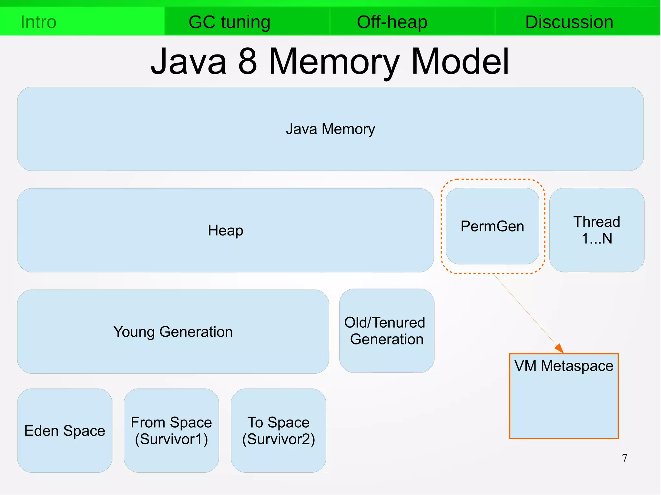Select the PermGen box
Image resolution: width=661 pixels, height=495 pixels.
(492, 226)
